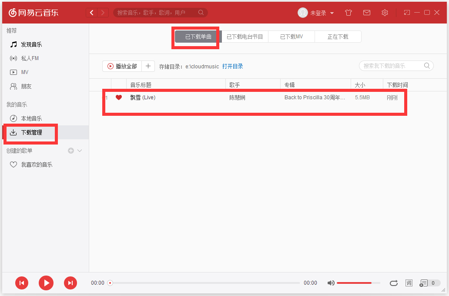Image resolution: width=449 pixels, height=296 pixels.
Task: Switch to the 正在下载 tab
Action: pyautogui.click(x=338, y=37)
